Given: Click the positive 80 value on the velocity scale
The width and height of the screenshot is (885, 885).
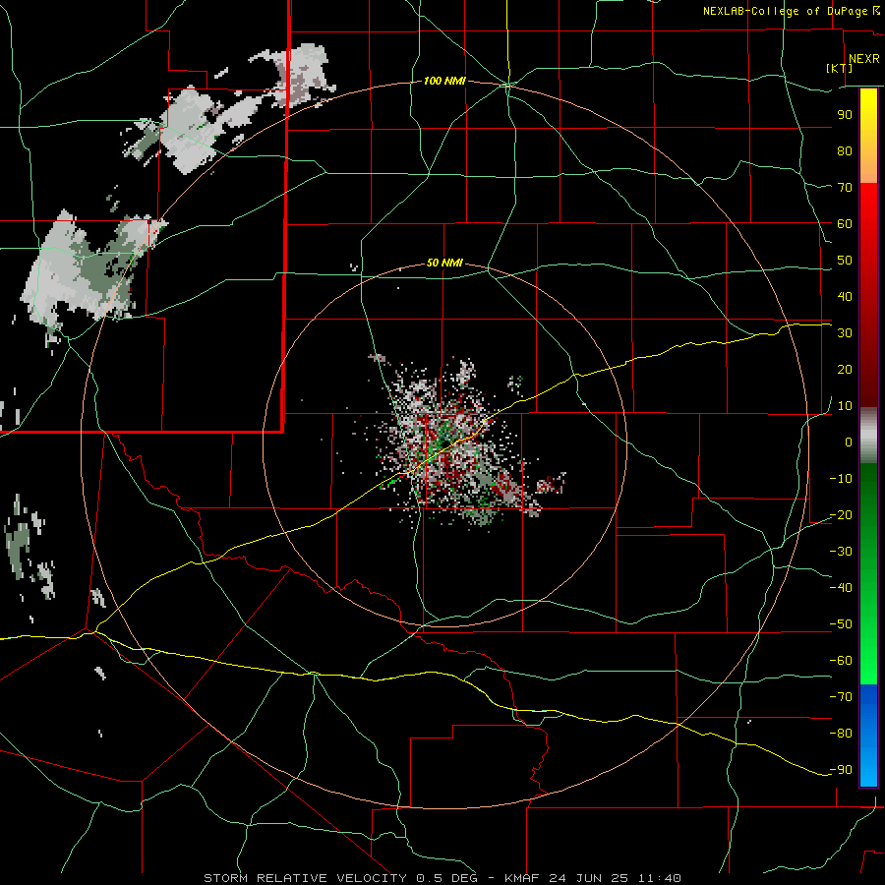Looking at the screenshot, I should (845, 151).
